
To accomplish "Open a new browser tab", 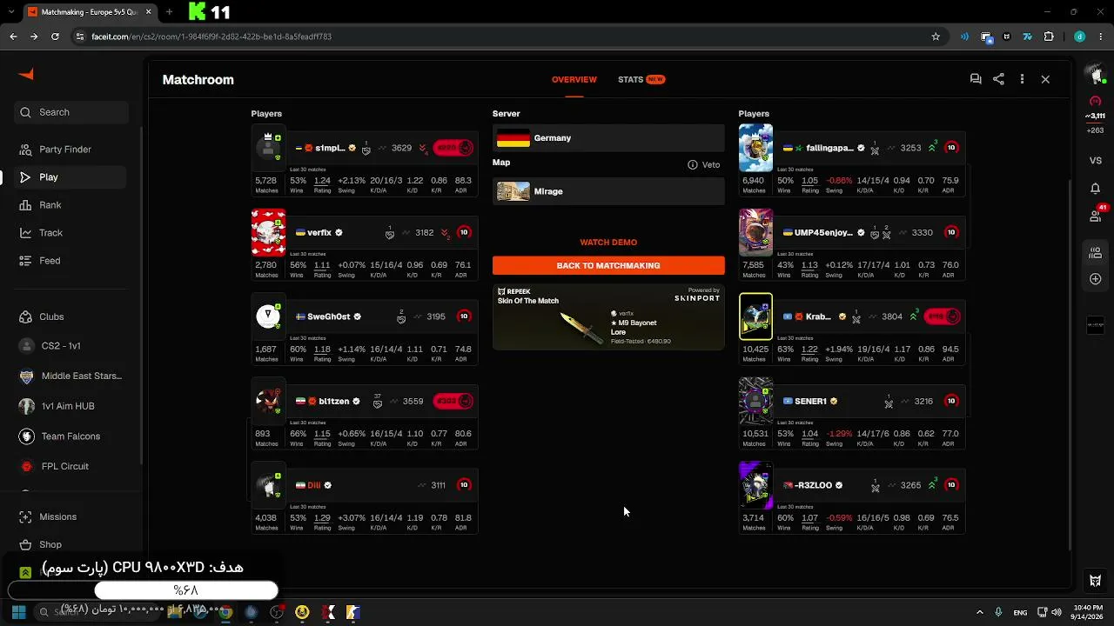I will [169, 12].
